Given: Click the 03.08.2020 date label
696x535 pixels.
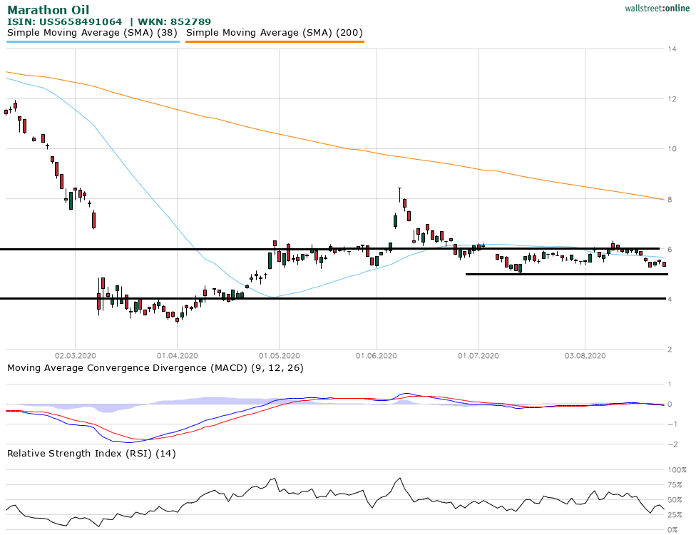Looking at the screenshot, I should point(585,355).
